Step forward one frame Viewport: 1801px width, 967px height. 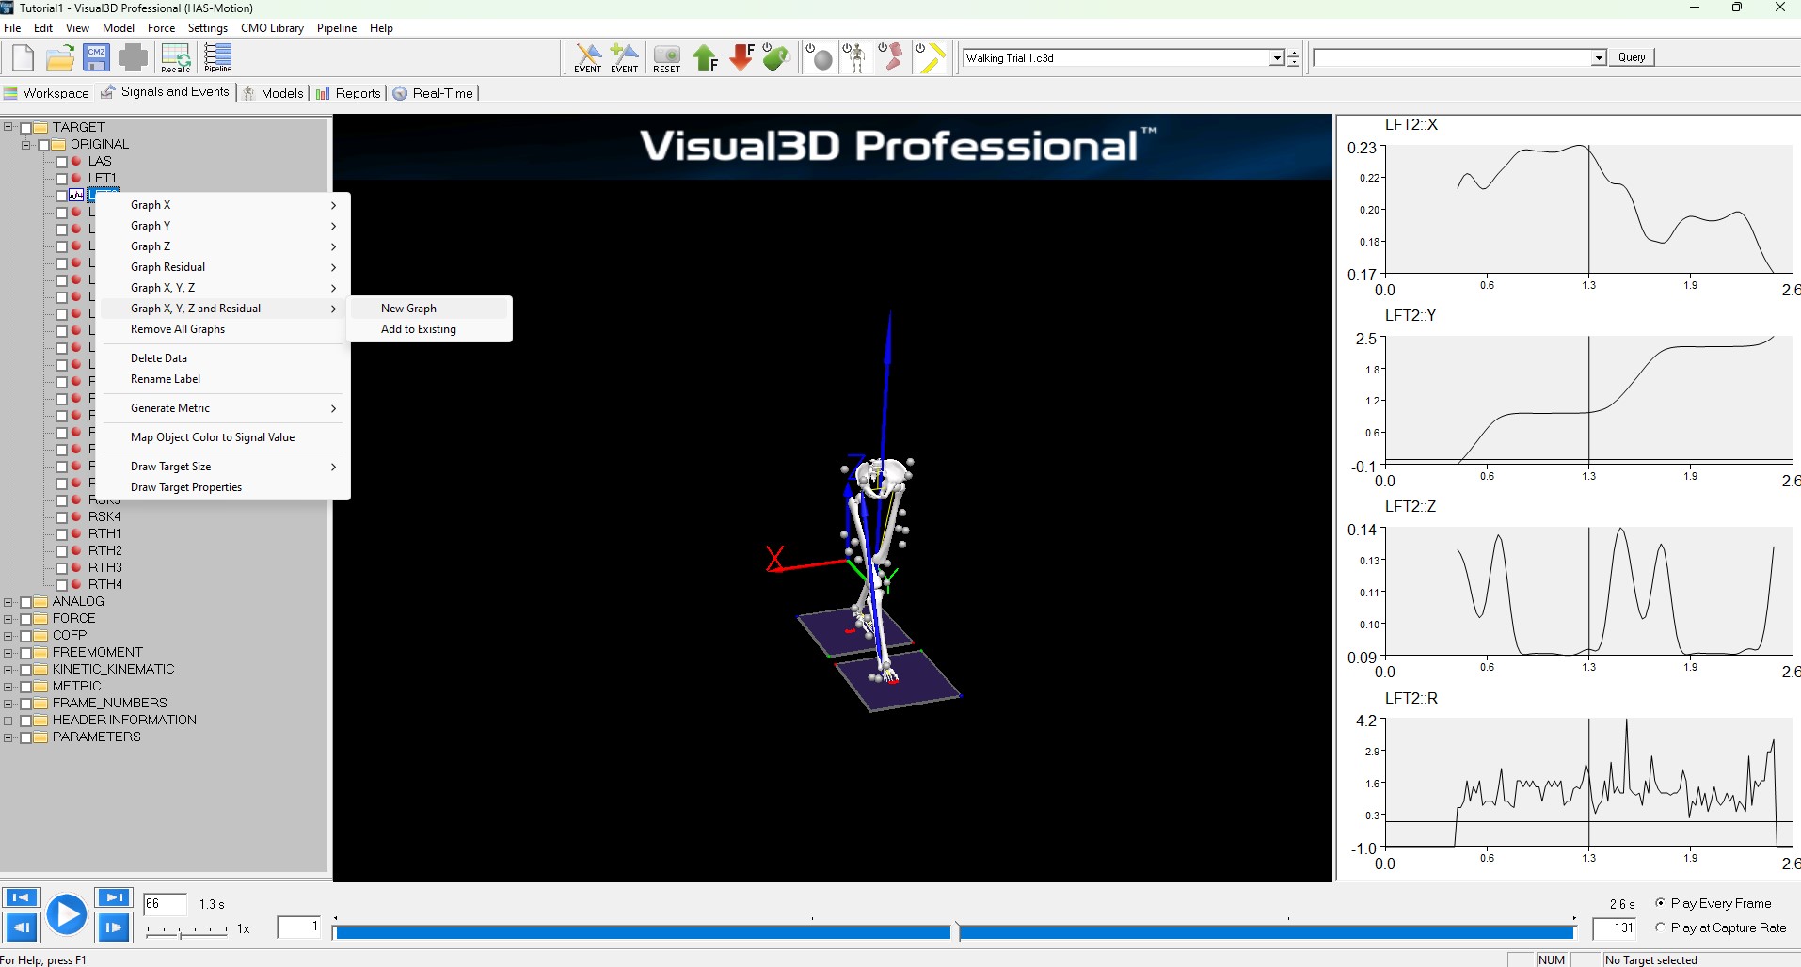click(113, 928)
